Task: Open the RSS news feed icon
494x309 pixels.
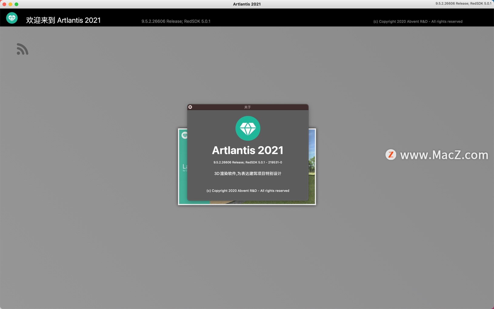Action: [22, 49]
